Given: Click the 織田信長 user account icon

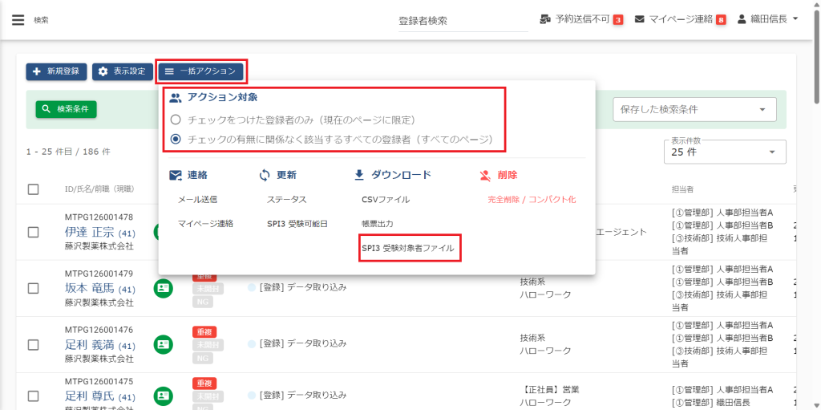Looking at the screenshot, I should point(742,19).
